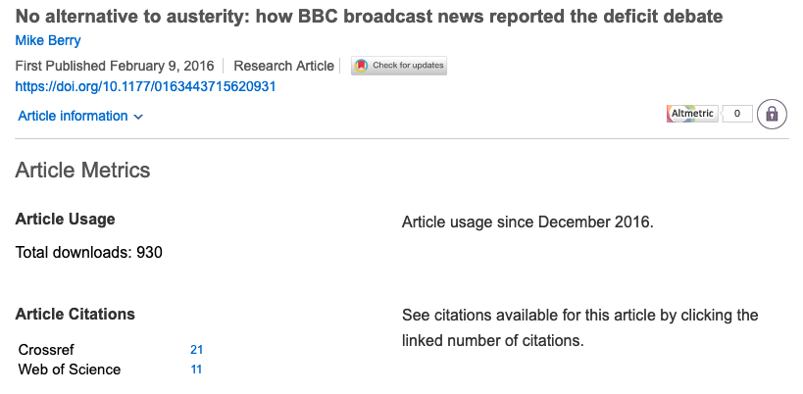The width and height of the screenshot is (803, 394).
Task: Click the First Published February 9, 2016 text
Action: [113, 66]
